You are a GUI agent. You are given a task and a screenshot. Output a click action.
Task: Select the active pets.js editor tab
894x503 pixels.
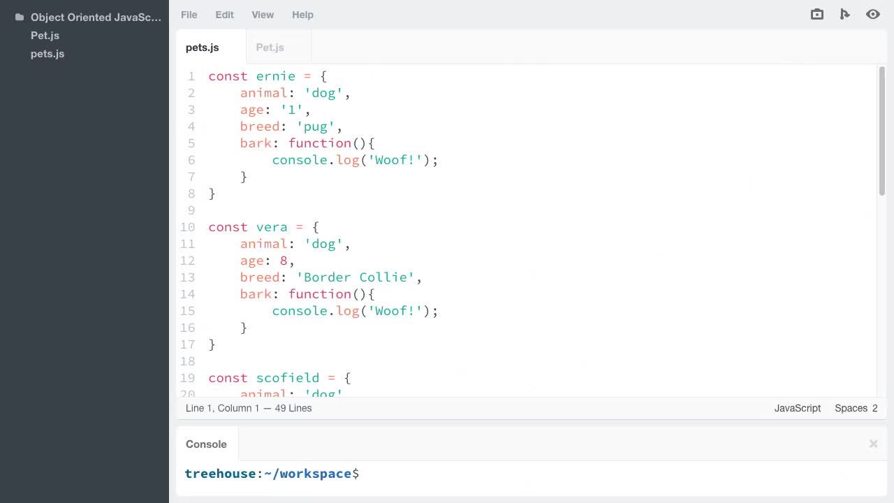(x=202, y=47)
